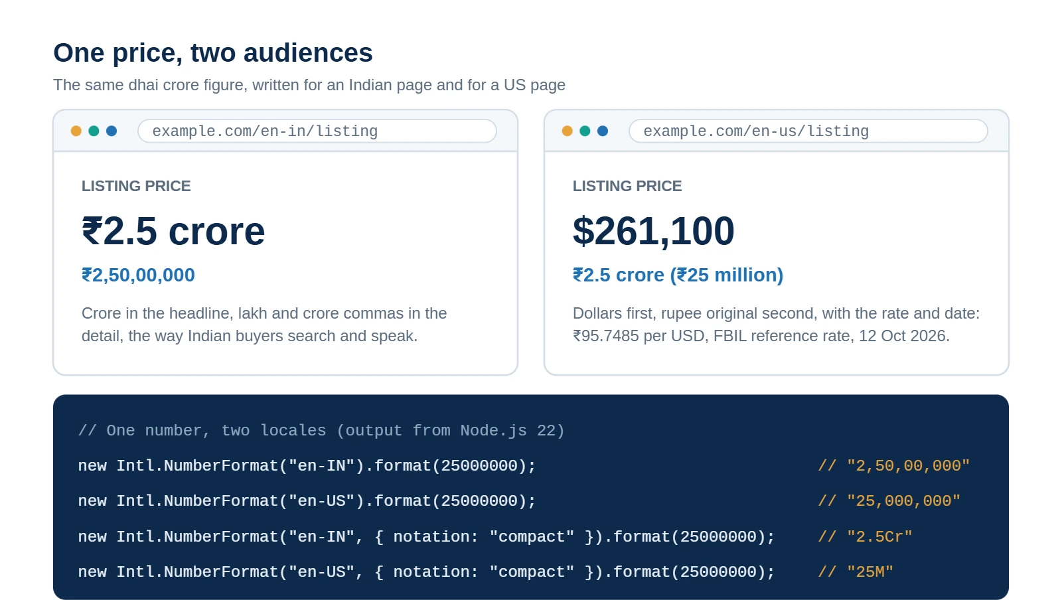1062x614 pixels.
Task: Click the green dot in the en-in browser window
Action: 94,131
